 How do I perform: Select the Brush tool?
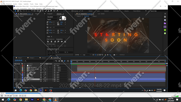46,11
